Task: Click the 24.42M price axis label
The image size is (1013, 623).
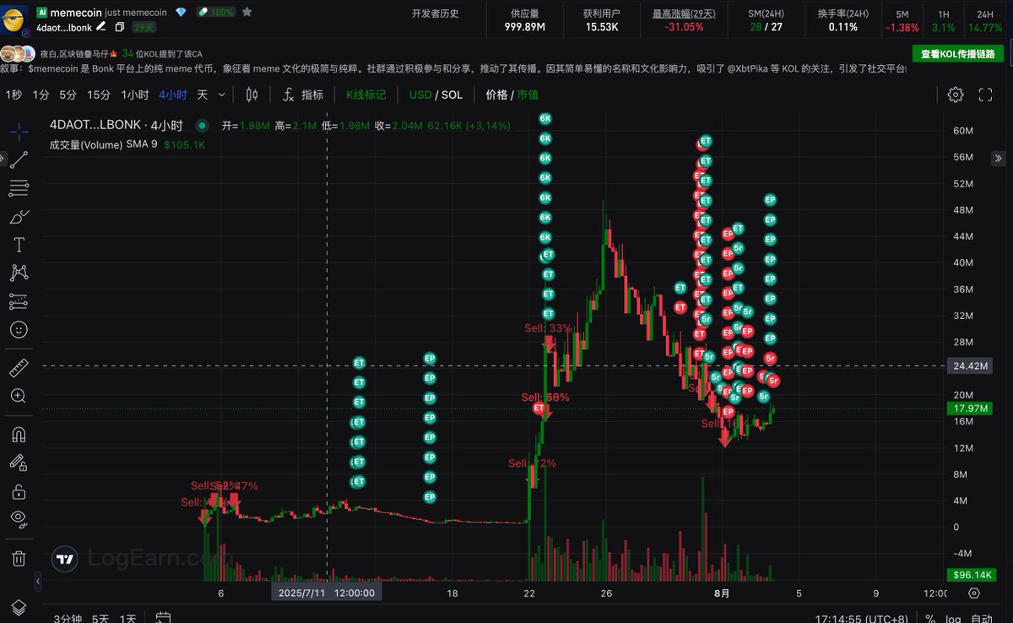Action: tap(970, 366)
